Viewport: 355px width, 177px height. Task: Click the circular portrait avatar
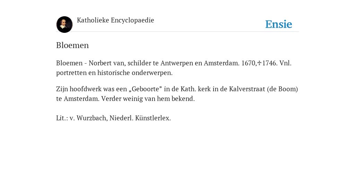coord(64,25)
